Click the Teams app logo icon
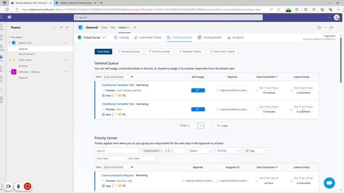 click(x=10, y=17)
